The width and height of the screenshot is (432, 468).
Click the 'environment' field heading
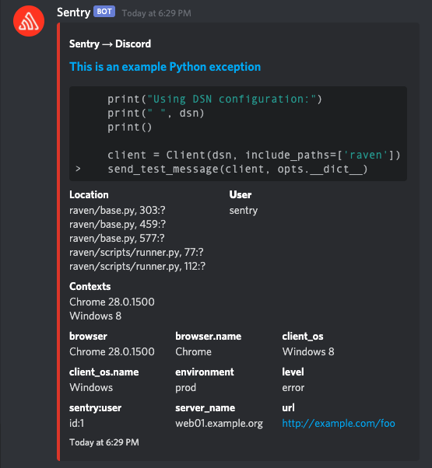(x=205, y=372)
